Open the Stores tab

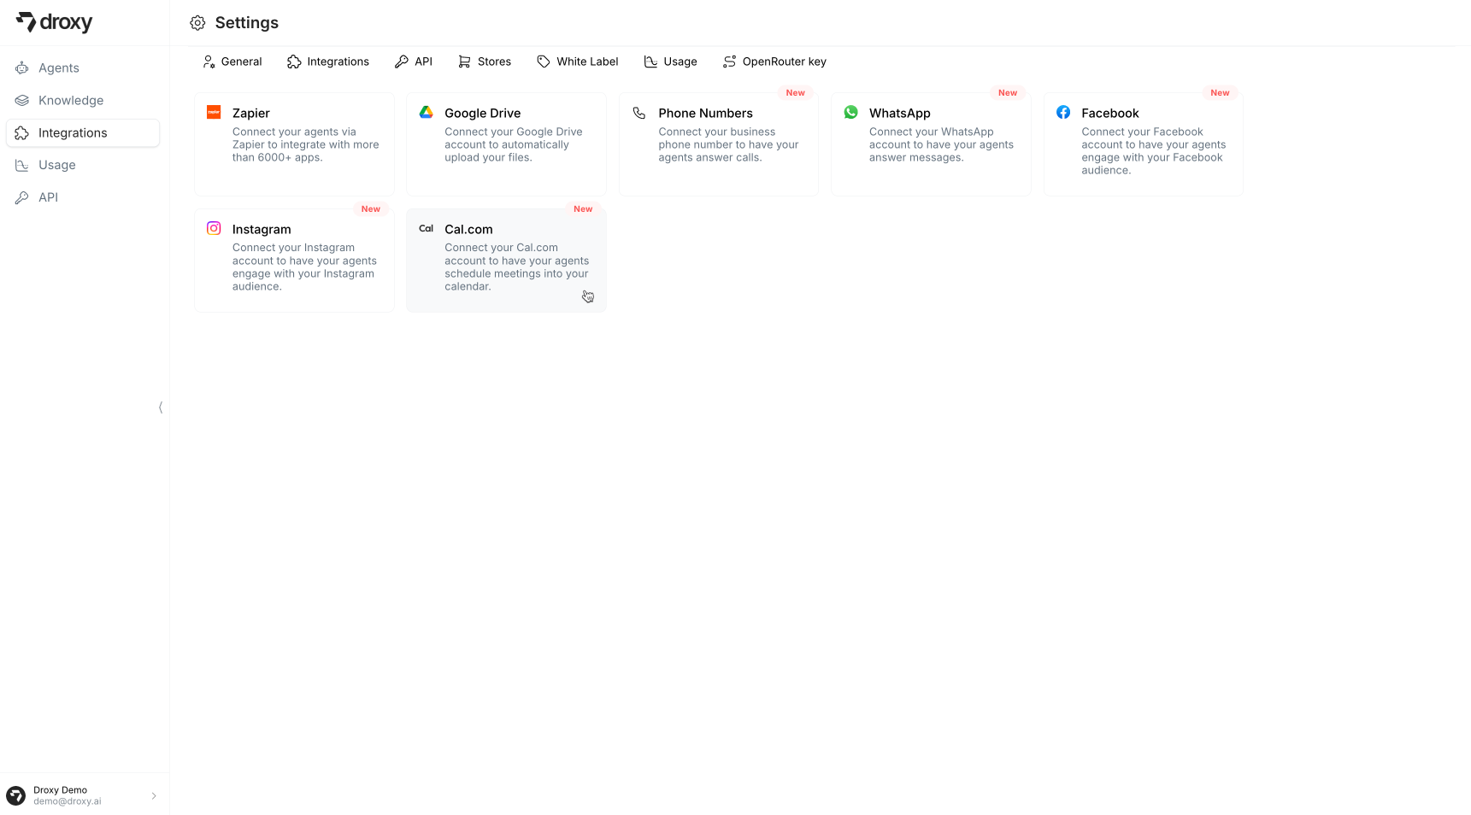pos(485,62)
